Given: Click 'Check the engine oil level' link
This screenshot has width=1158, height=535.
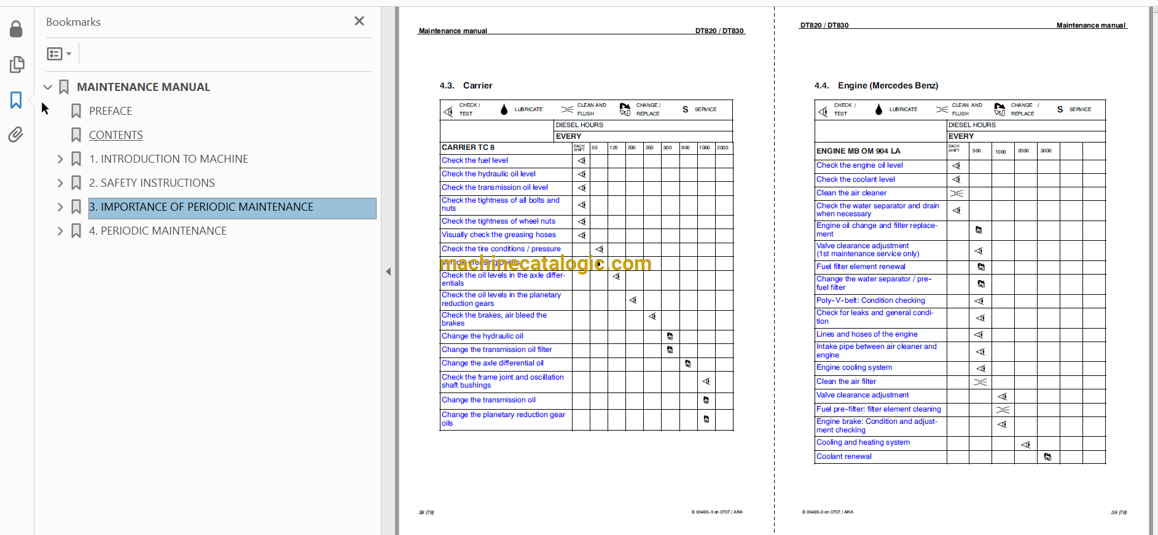Looking at the screenshot, I should tap(859, 165).
